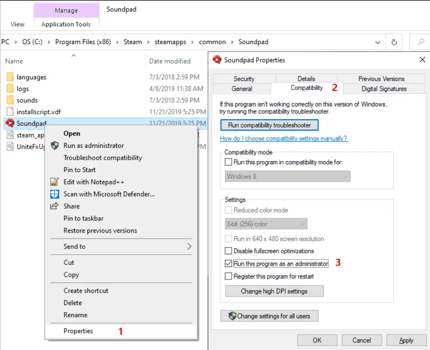Image resolution: width=430 pixels, height=350 pixels.
Task: Click the Steam segment in address path
Action: point(133,42)
